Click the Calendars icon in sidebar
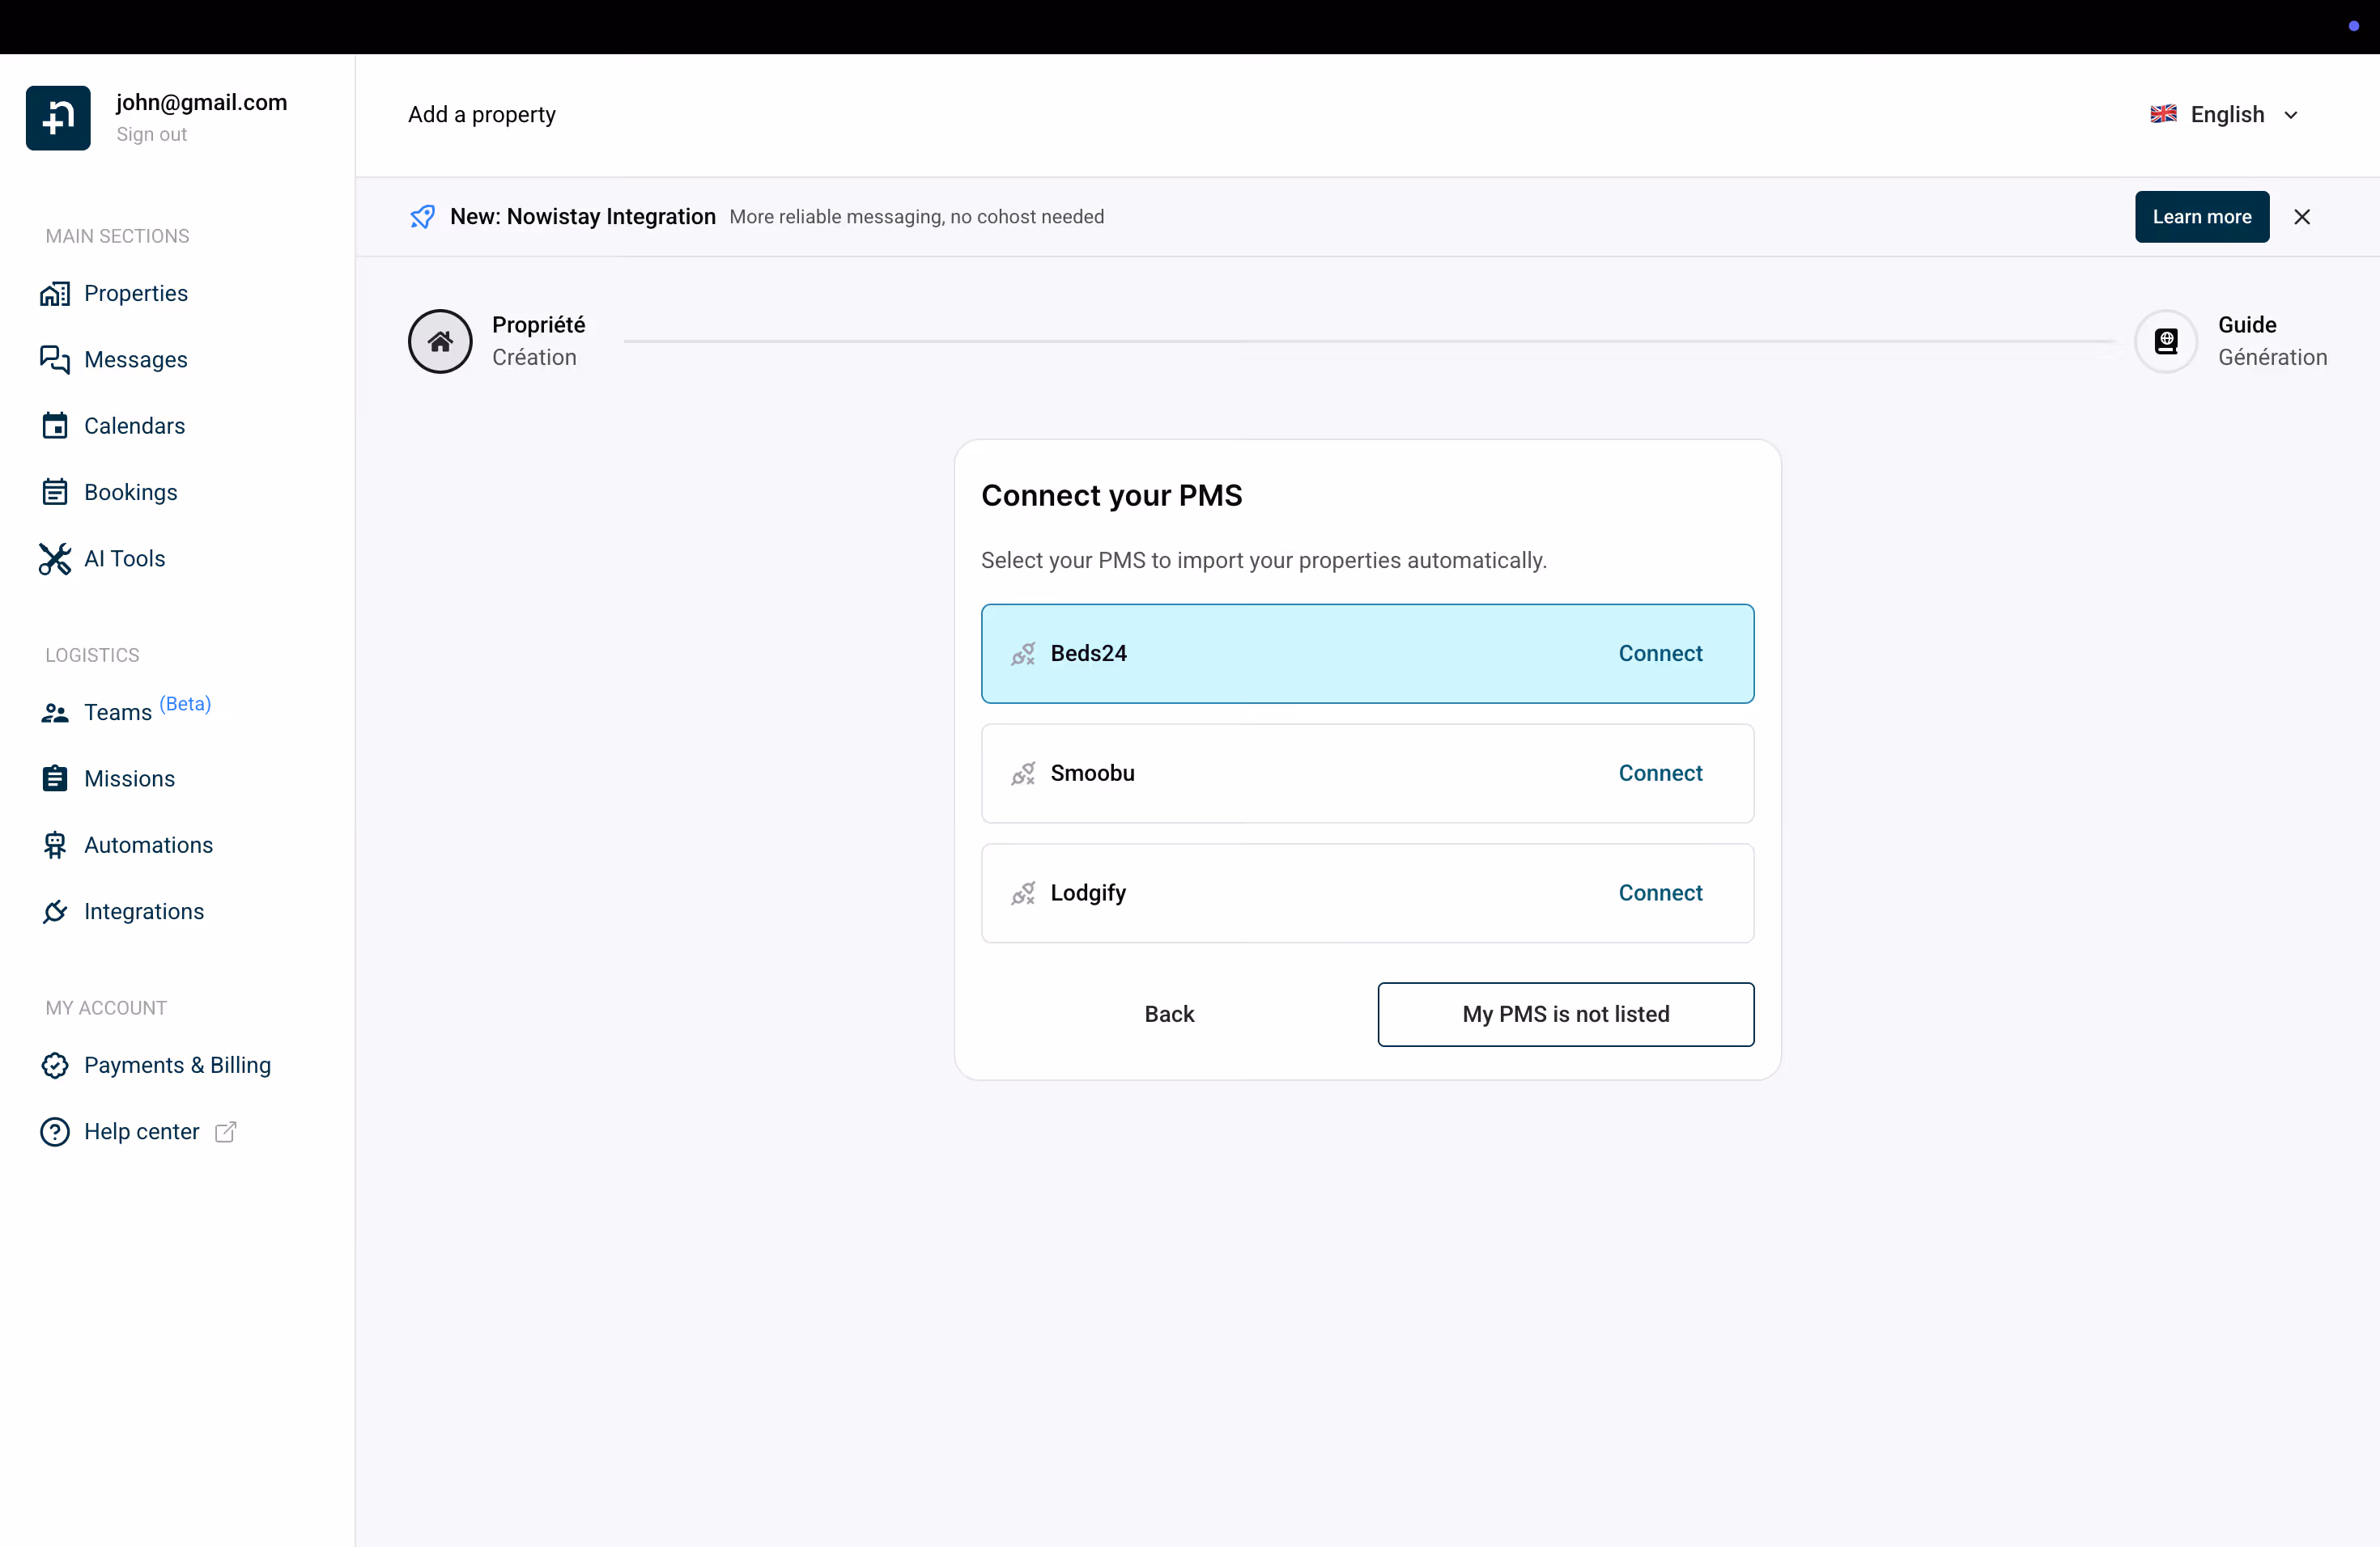This screenshot has height=1547, width=2380. coord(55,426)
